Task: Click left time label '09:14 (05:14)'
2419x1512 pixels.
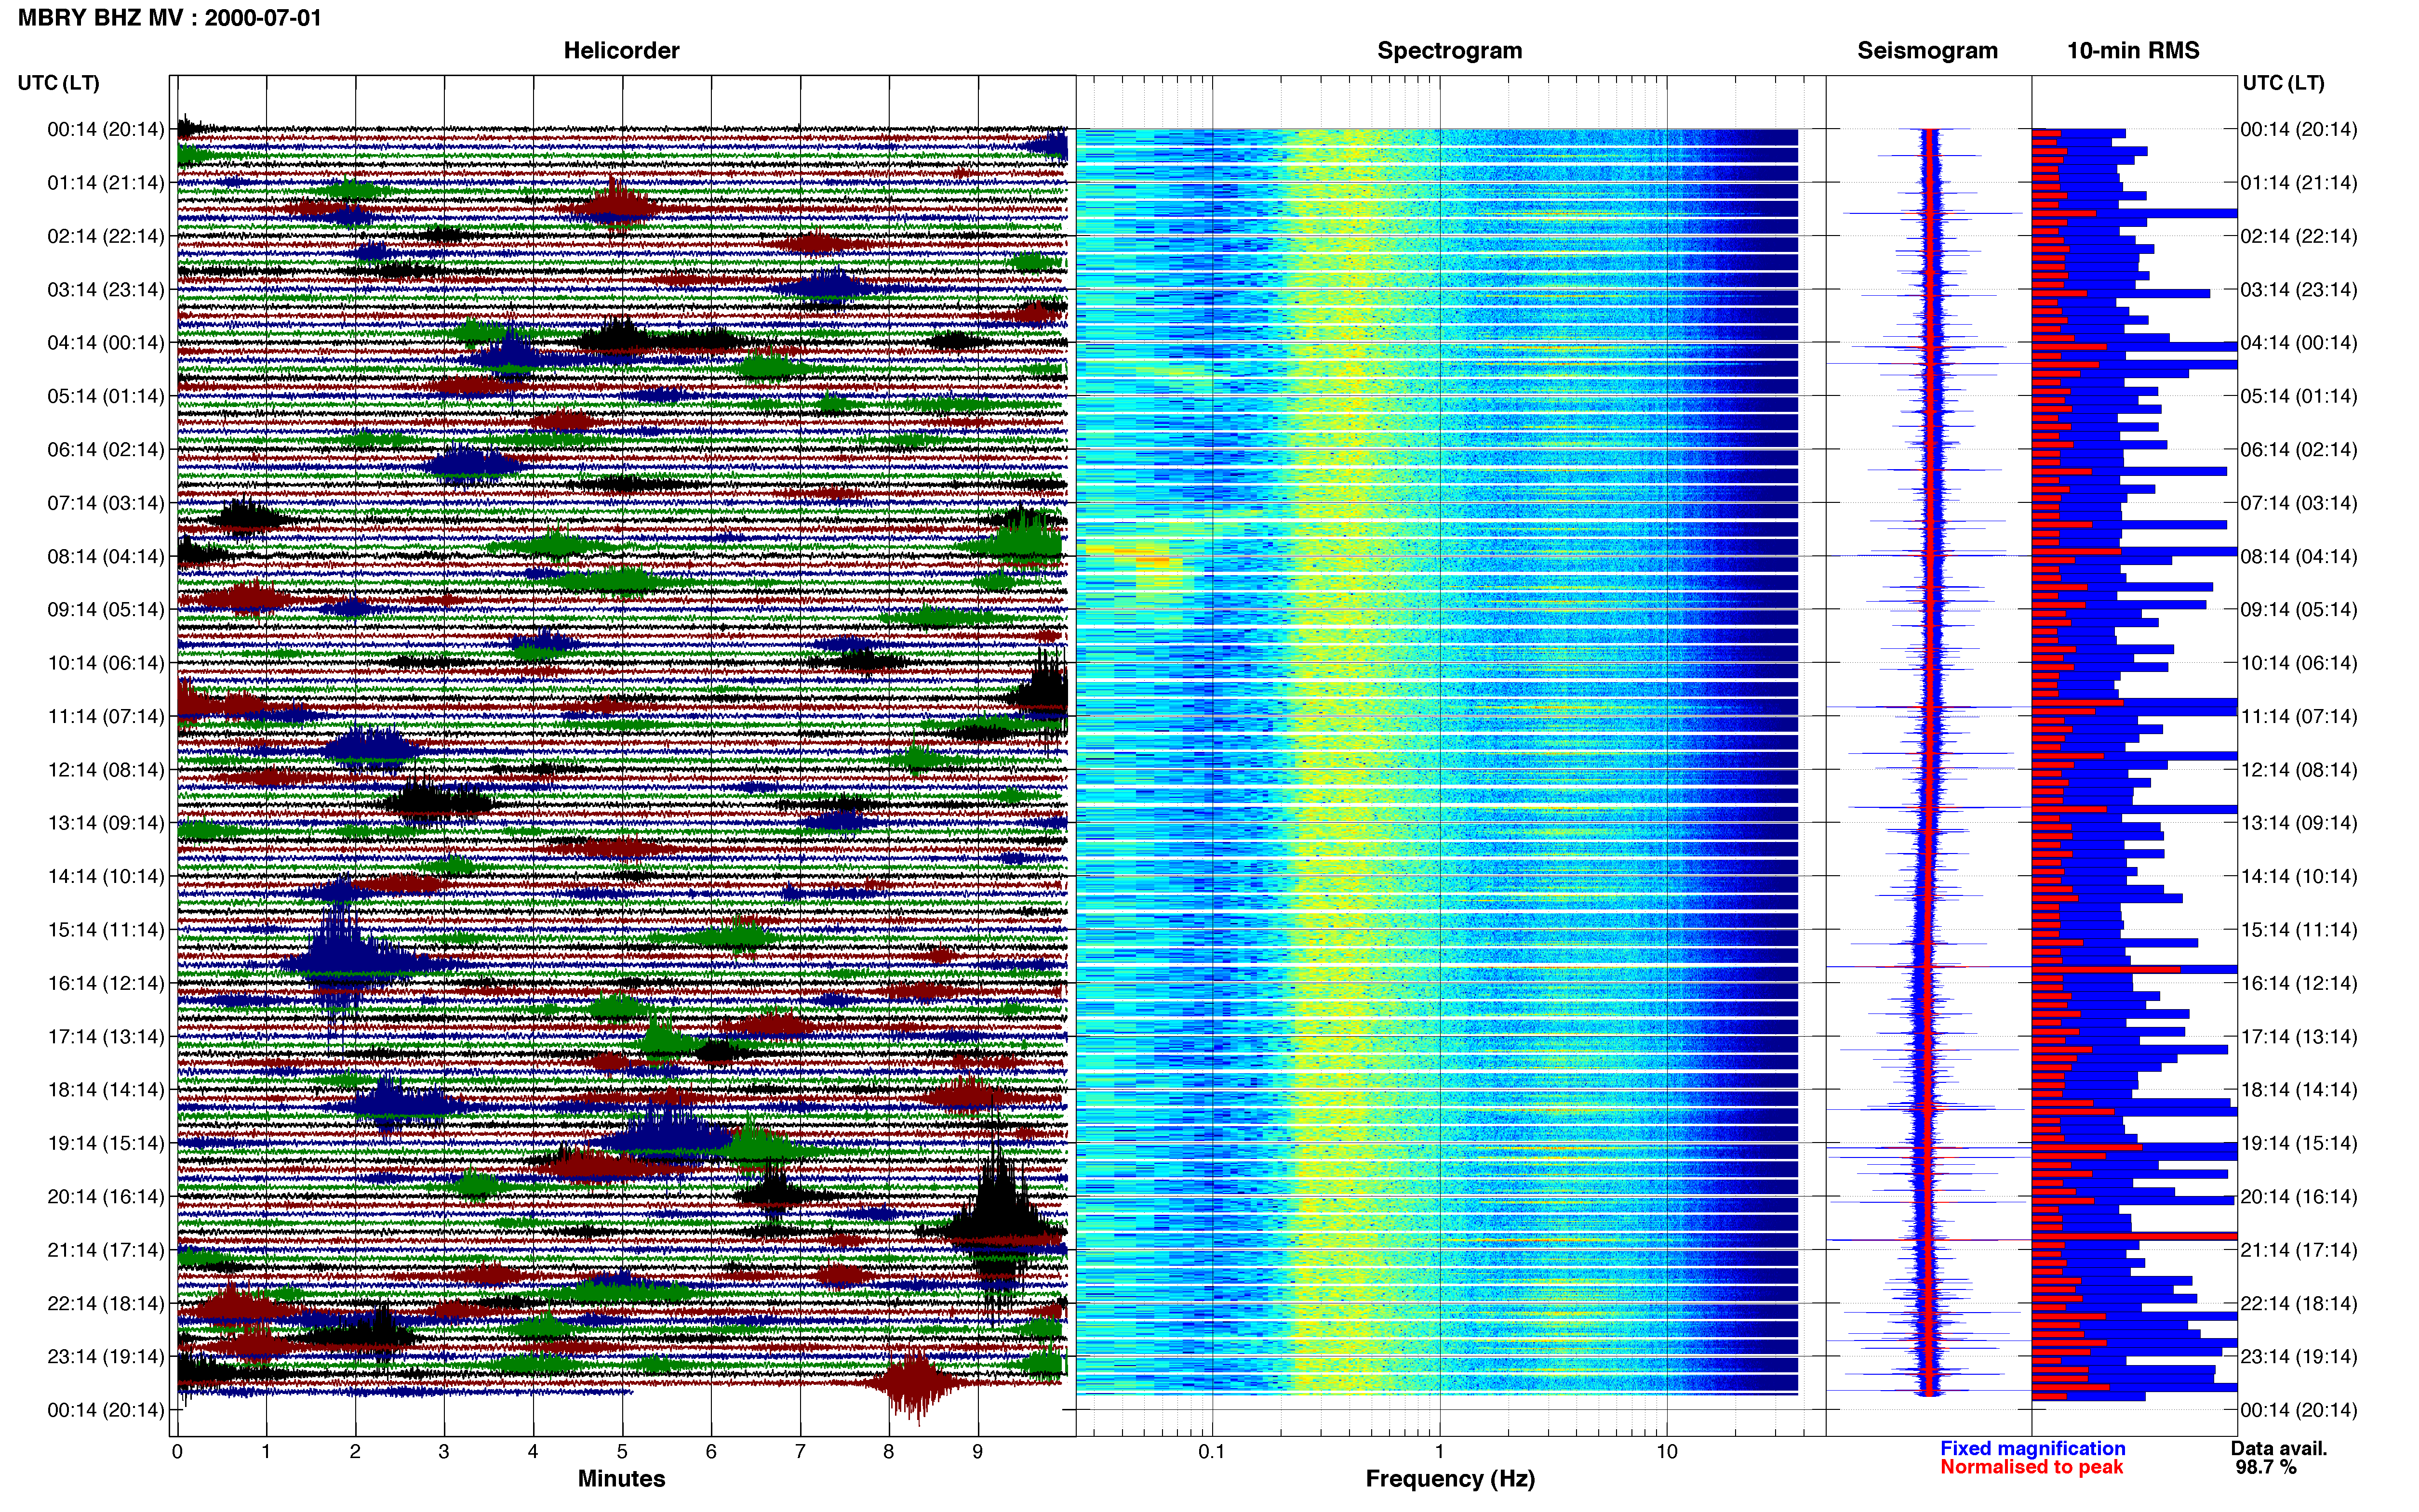Action: click(105, 609)
